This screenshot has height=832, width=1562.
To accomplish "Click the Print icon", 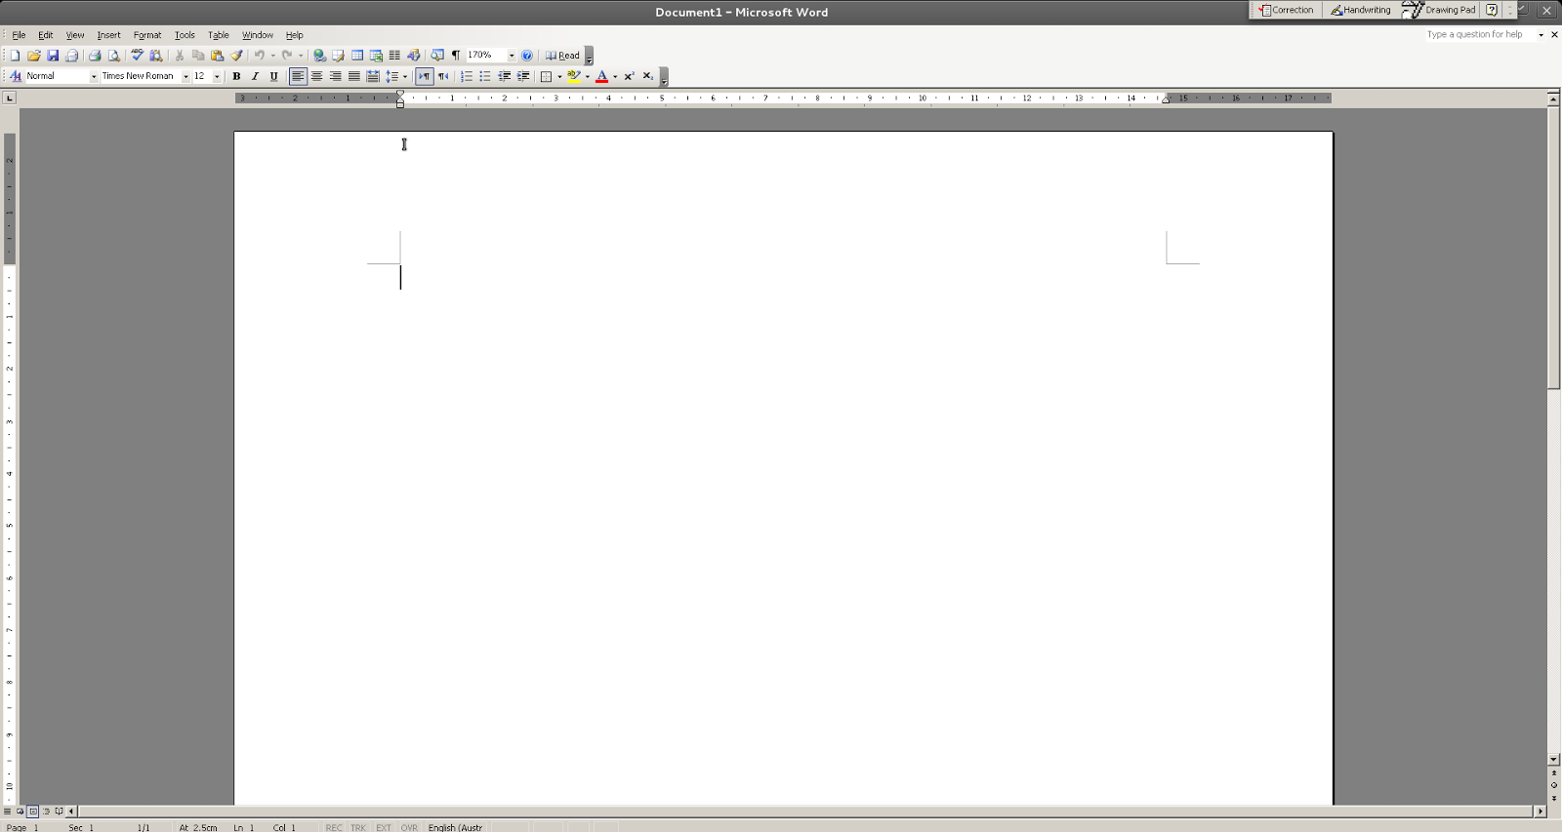I will pos(95,56).
